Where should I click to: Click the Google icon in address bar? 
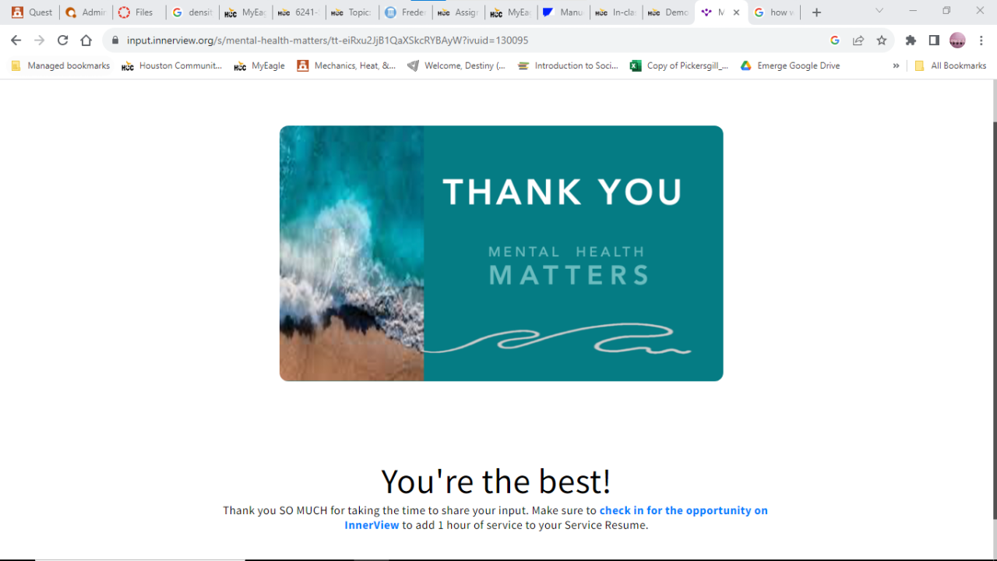click(835, 41)
